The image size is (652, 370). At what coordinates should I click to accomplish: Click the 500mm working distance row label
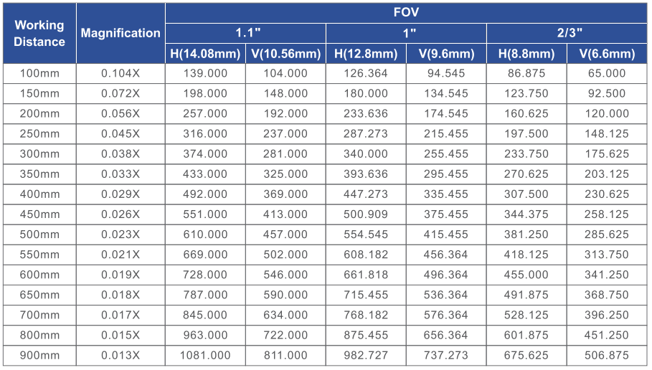39,234
